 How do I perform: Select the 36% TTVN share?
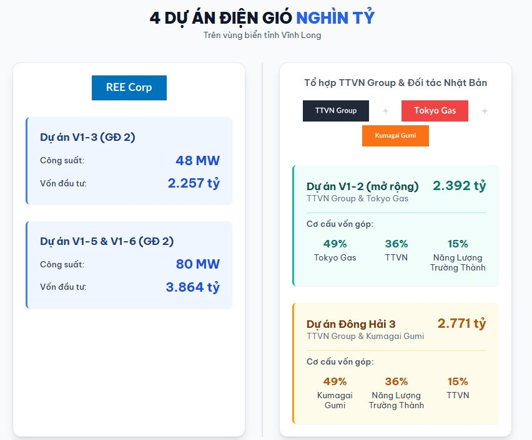pos(396,244)
